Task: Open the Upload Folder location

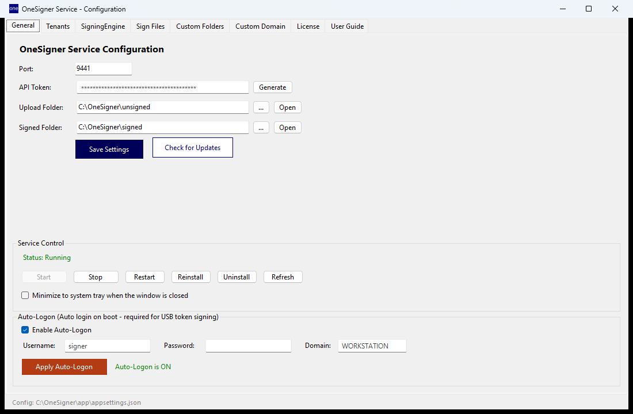Action: tap(287, 108)
